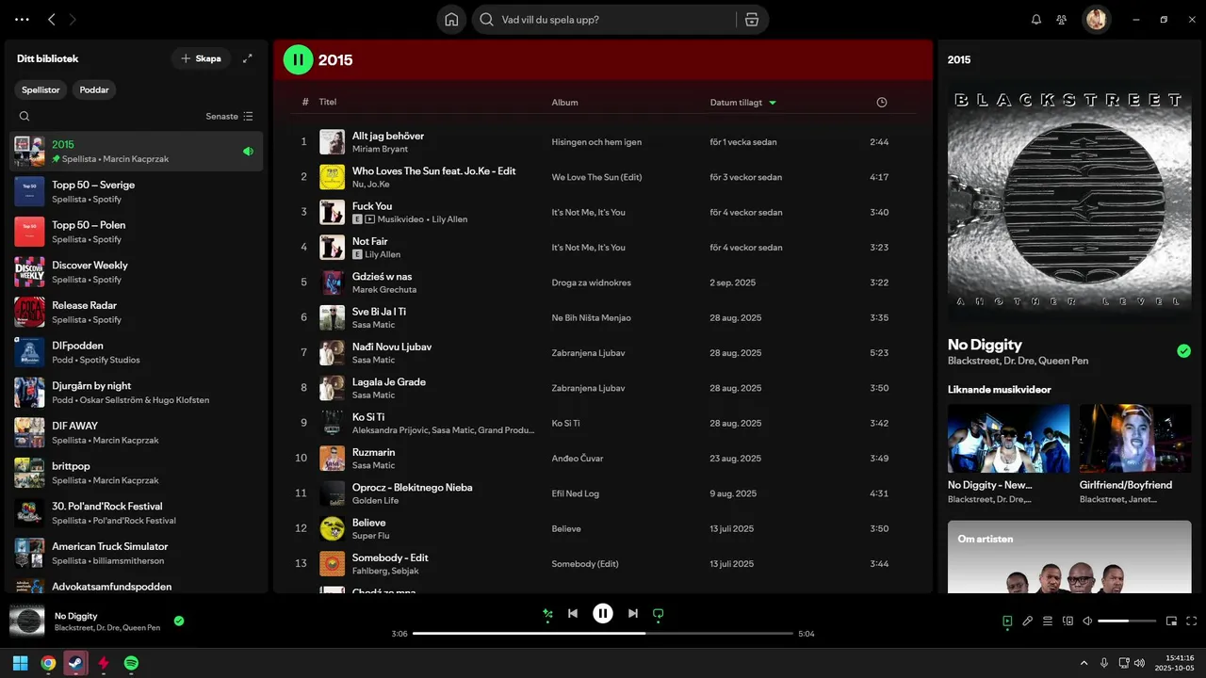
Task: Expand the library to full view
Action: [248, 58]
